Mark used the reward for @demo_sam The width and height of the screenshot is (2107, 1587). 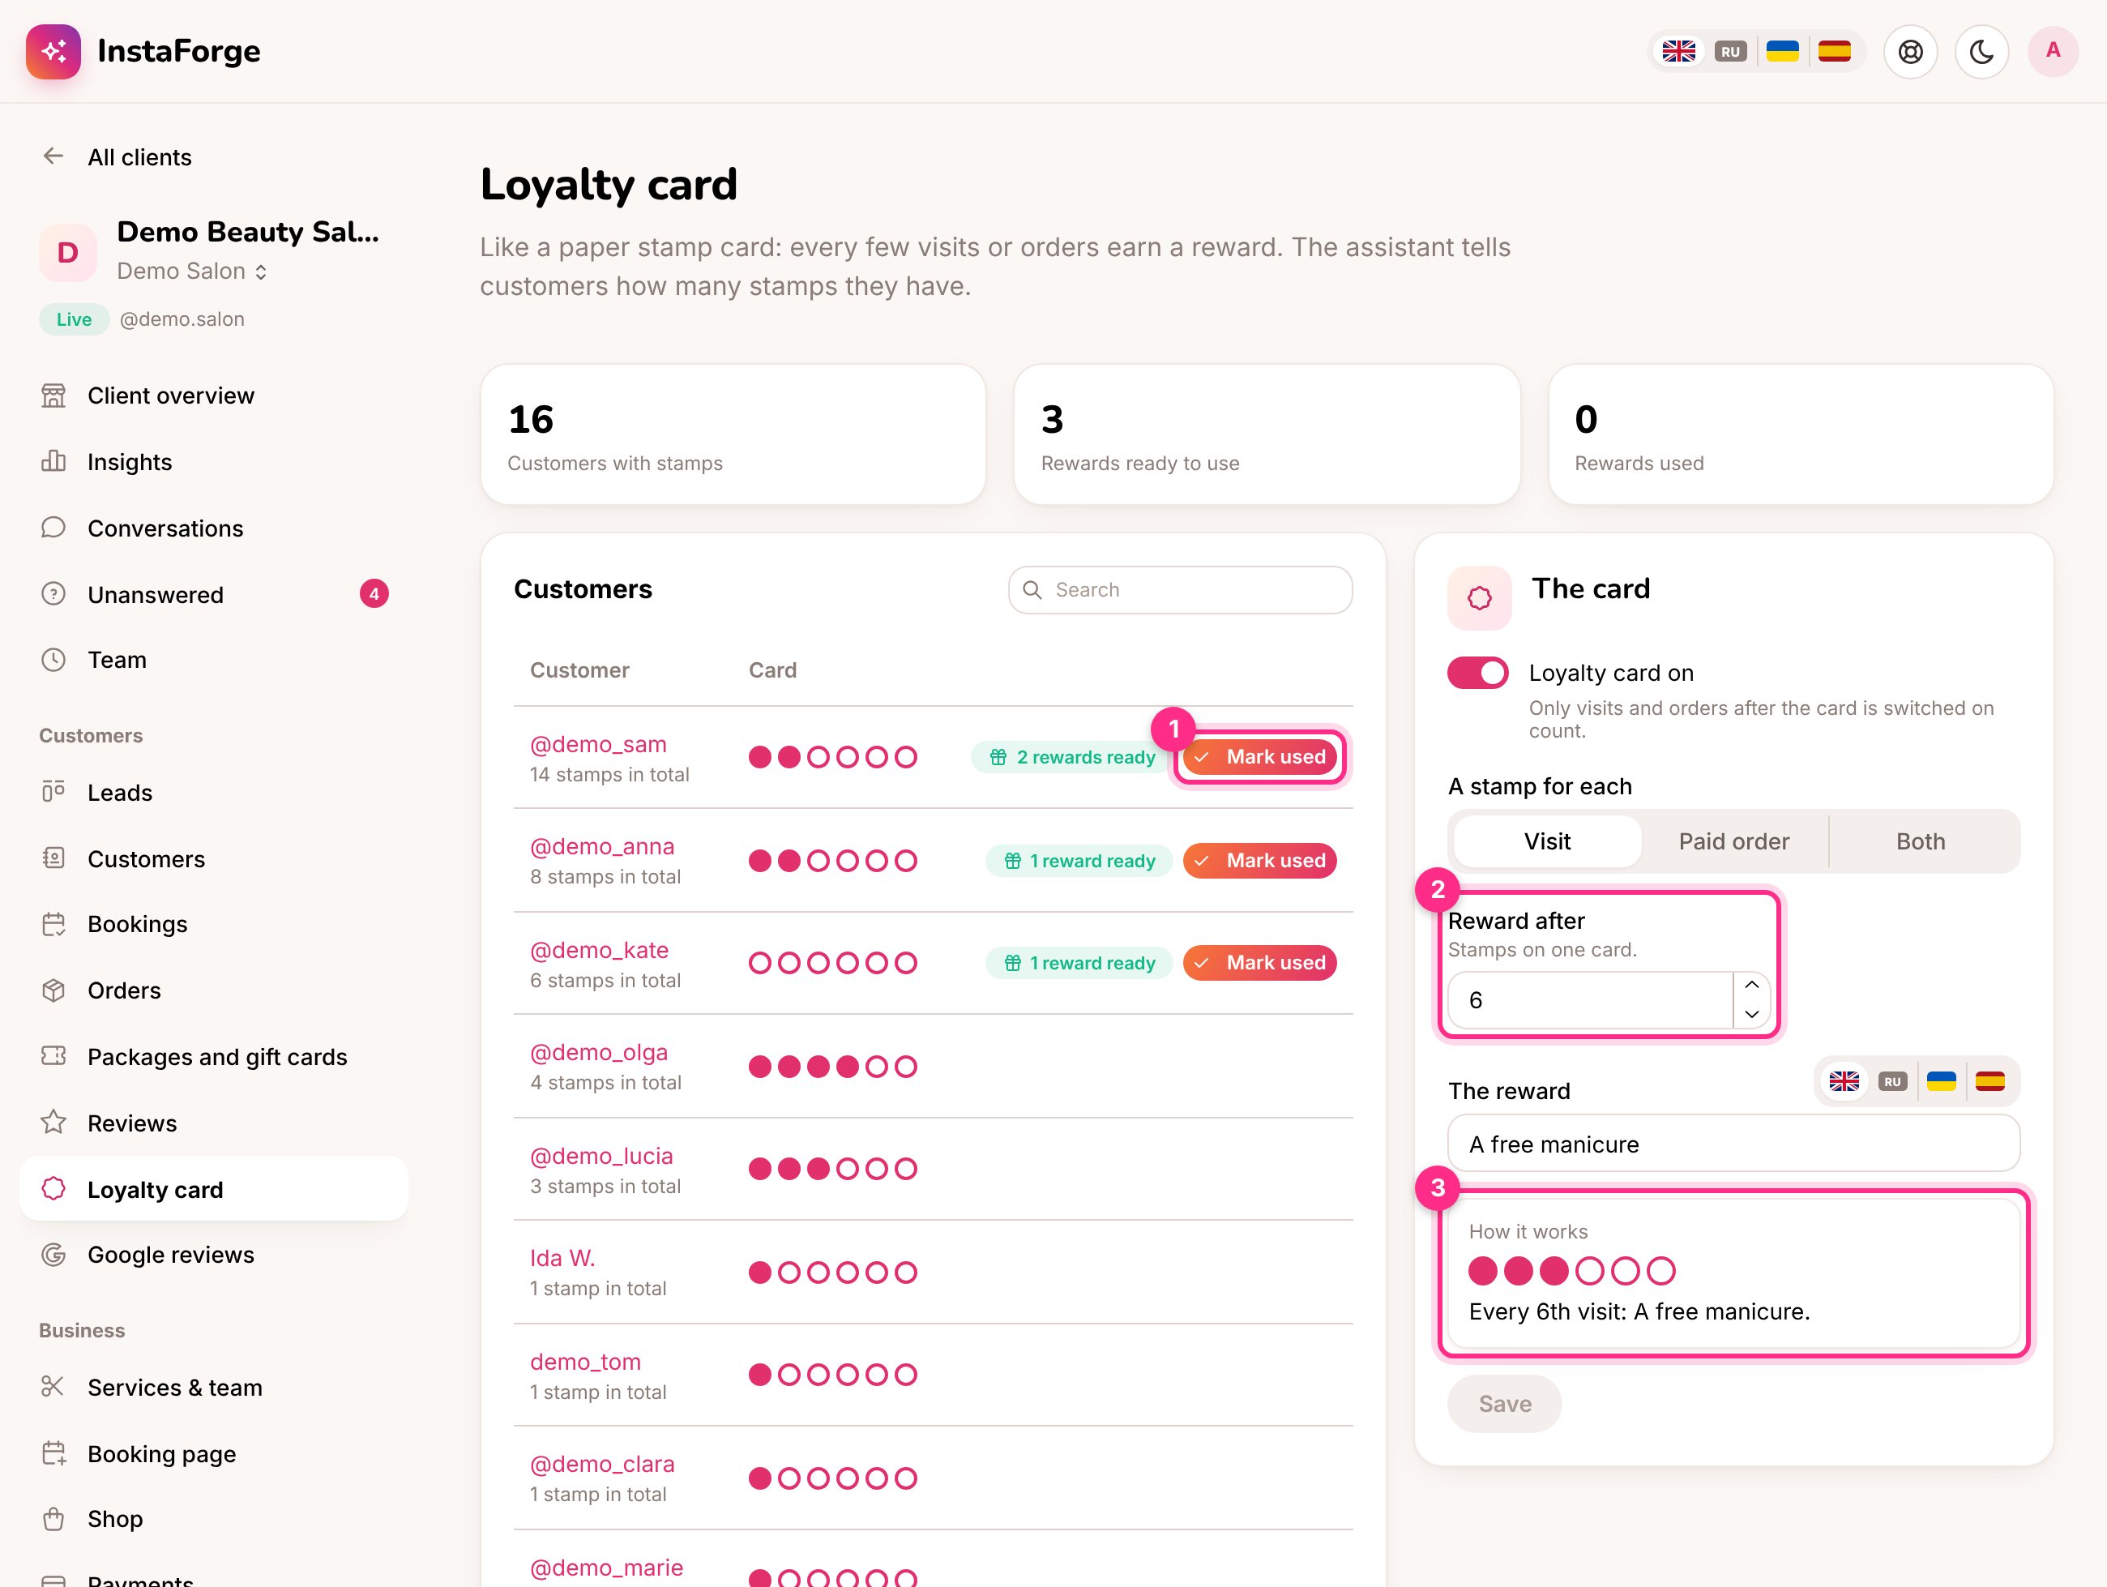(1259, 757)
